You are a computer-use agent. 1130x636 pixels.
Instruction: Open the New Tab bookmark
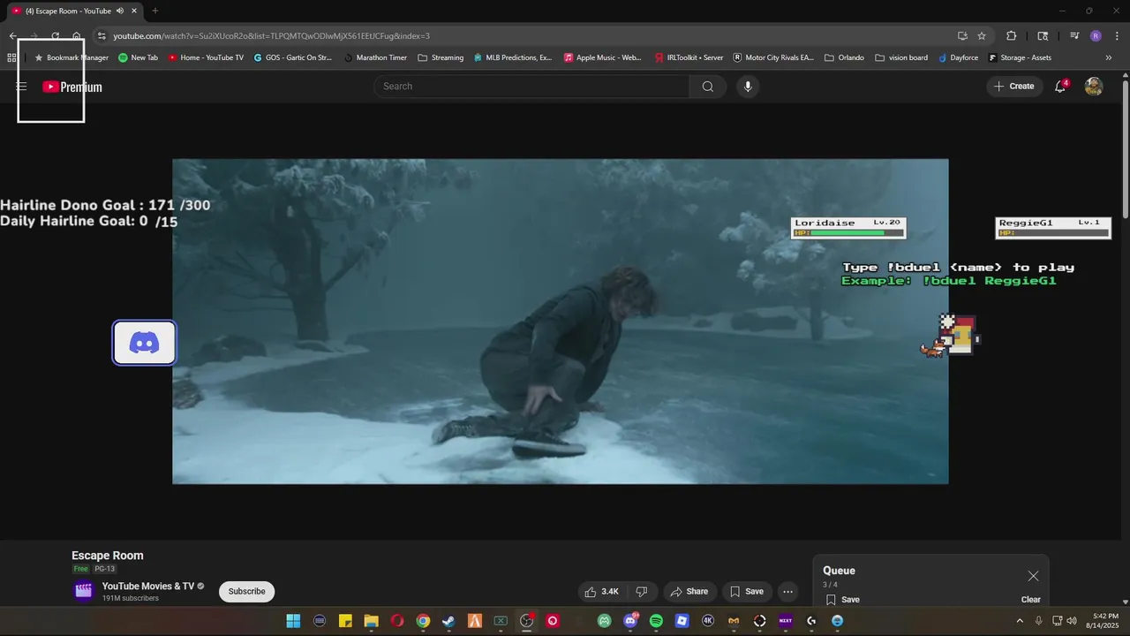pos(138,57)
